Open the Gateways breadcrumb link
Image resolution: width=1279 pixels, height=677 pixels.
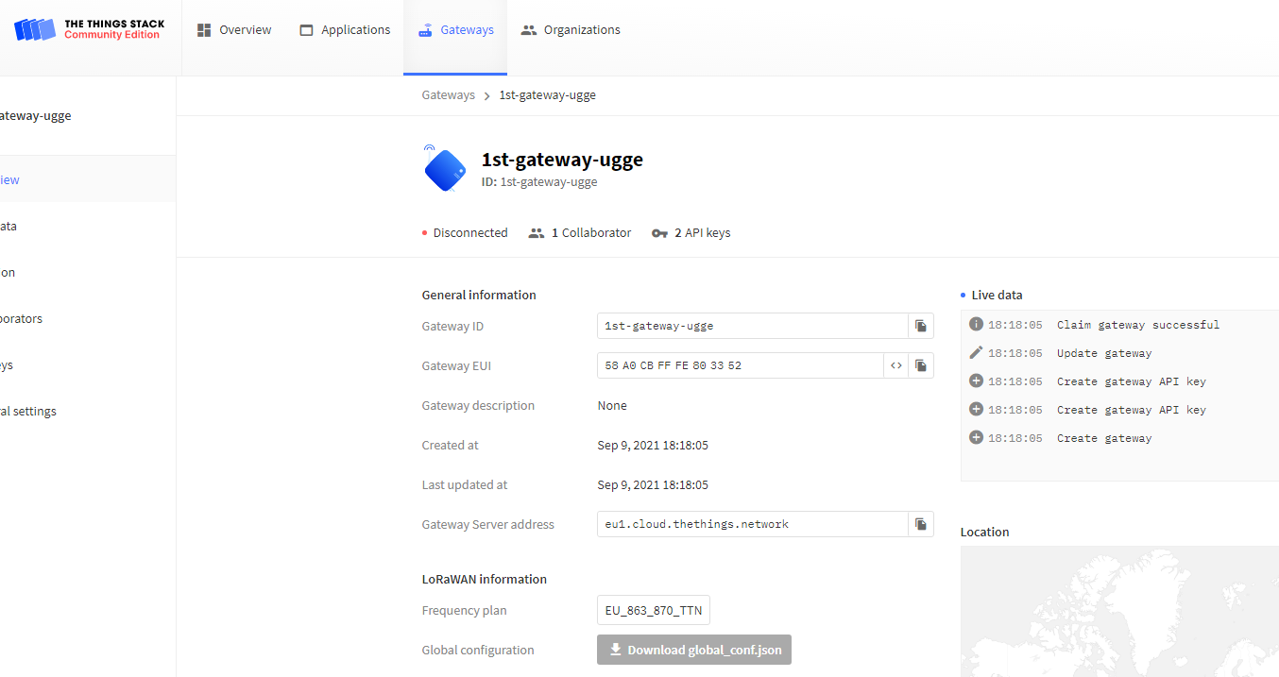[448, 94]
